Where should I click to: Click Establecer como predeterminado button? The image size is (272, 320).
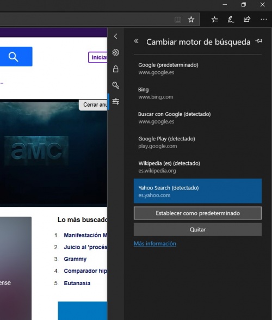[x=197, y=213]
